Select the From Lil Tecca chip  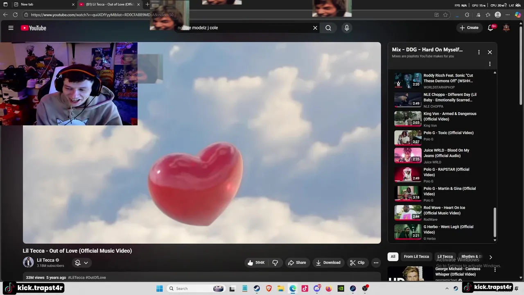[416, 256]
